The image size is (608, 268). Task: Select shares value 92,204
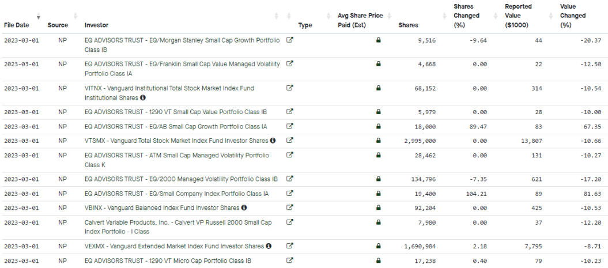425,208
